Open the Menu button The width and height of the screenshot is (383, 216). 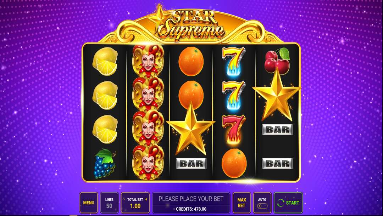click(x=89, y=203)
